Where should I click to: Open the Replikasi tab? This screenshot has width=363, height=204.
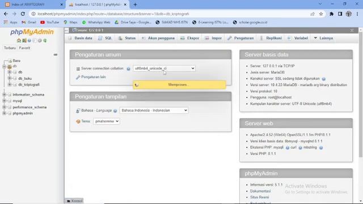coord(271,38)
